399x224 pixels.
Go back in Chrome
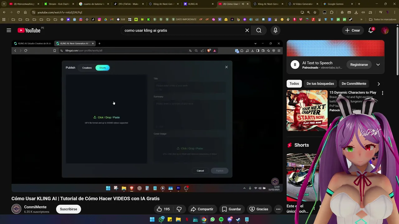click(4, 12)
